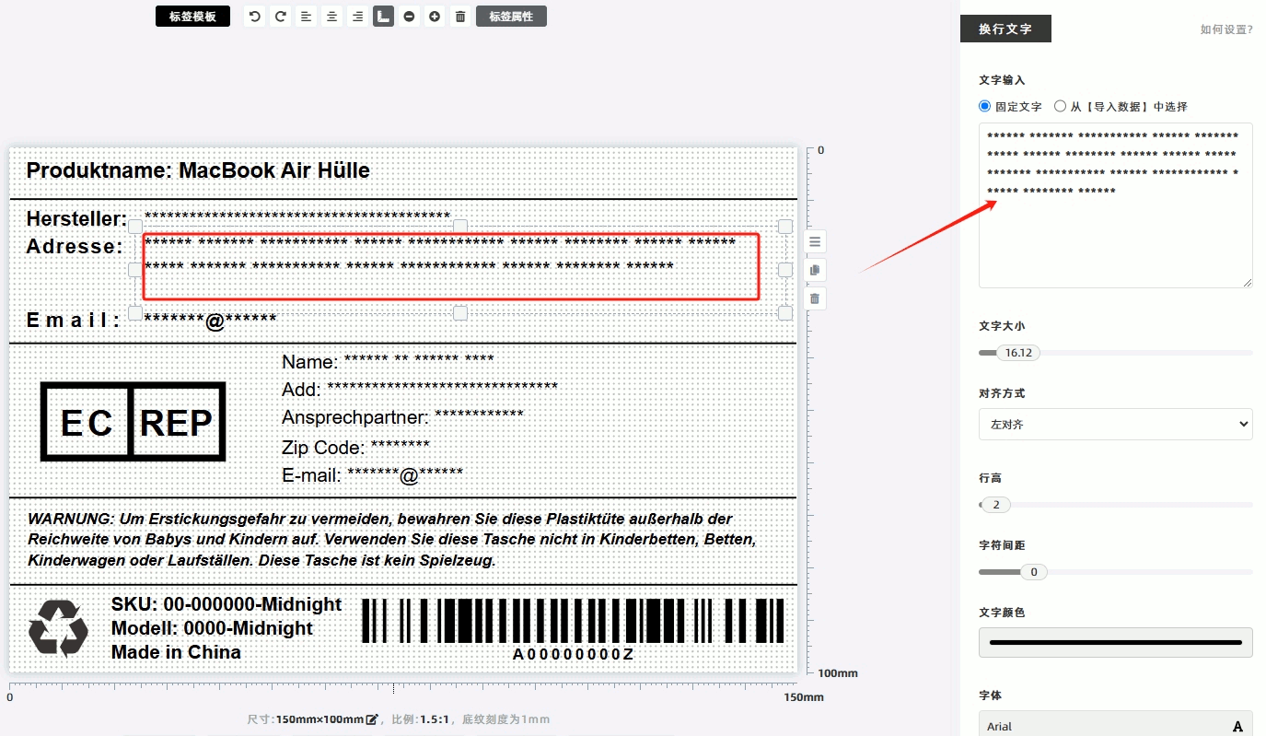The width and height of the screenshot is (1266, 736).
Task: Undo the last edit
Action: click(x=254, y=17)
